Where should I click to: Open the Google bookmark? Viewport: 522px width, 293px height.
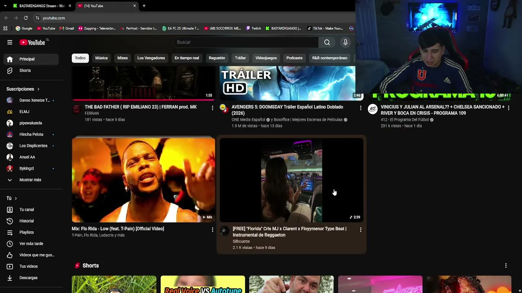pyautogui.click(x=24, y=28)
